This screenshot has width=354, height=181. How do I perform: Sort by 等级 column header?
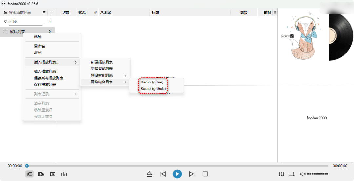coord(244,13)
